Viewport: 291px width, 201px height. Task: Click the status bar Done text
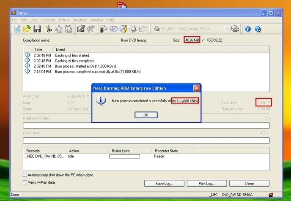[15, 195]
